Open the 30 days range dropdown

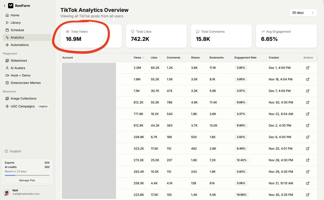pos(303,13)
